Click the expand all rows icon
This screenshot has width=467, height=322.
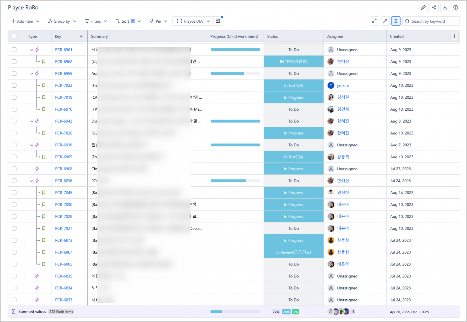[374, 21]
